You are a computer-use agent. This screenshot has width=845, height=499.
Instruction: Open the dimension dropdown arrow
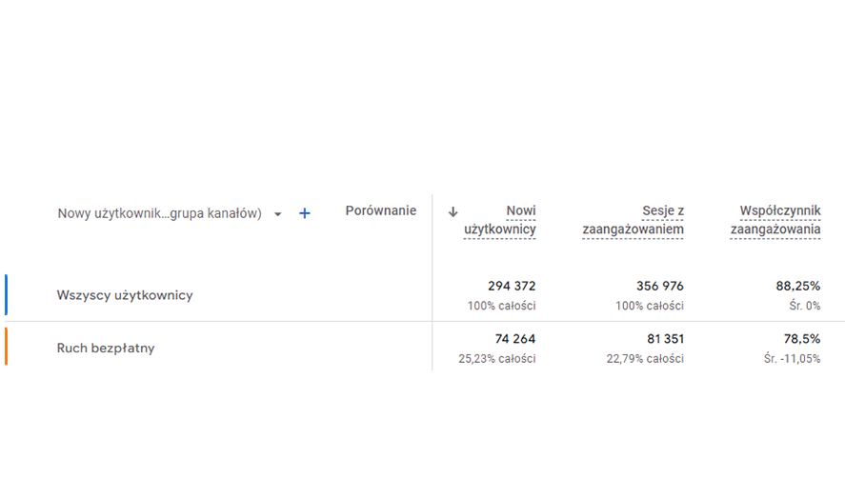pos(278,214)
